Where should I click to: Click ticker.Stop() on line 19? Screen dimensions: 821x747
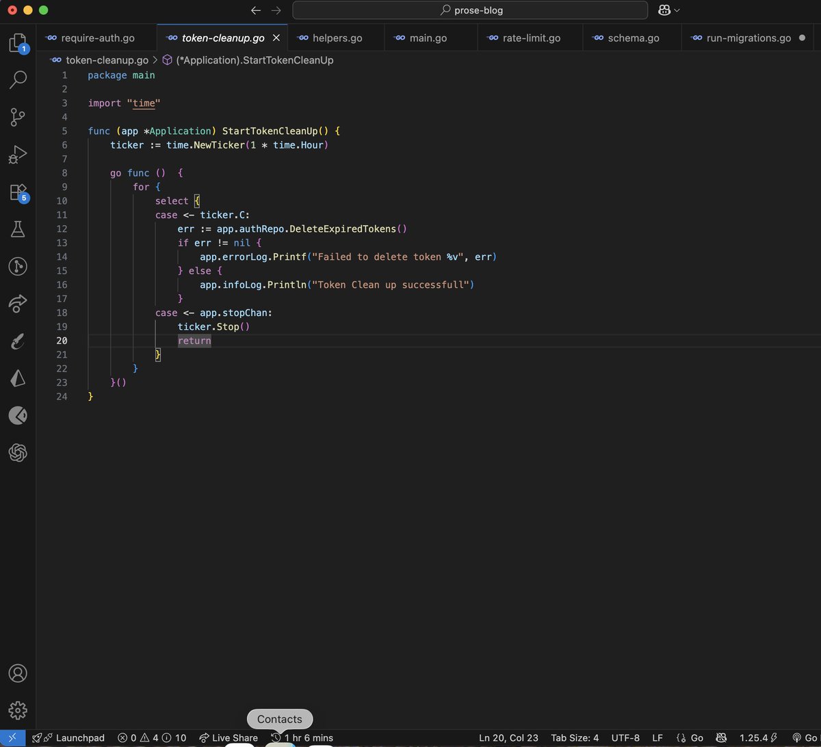214,327
